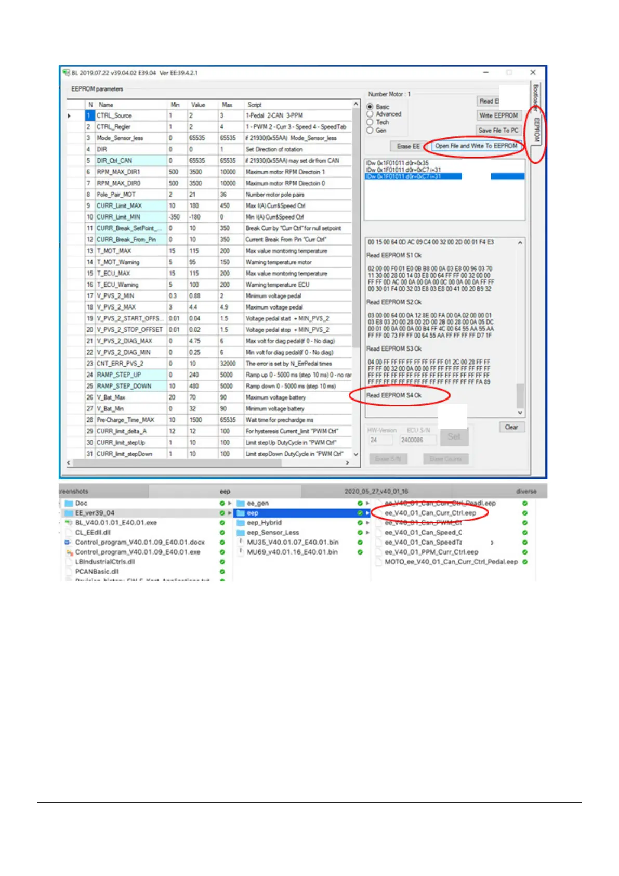Click the selected eep folder icon
This screenshot has height=876, width=619.
click(241, 513)
